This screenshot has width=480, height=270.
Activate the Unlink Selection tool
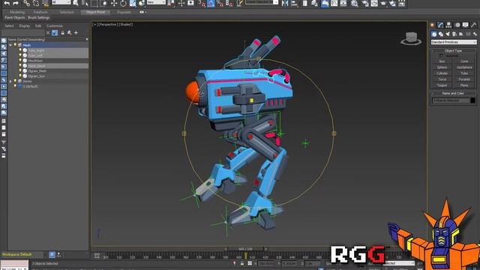click(36, 3)
